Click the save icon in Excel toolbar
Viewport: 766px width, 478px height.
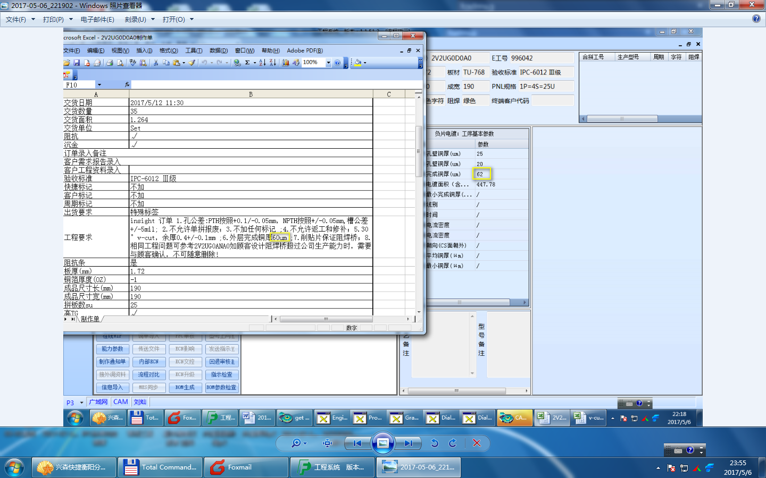[x=77, y=63]
